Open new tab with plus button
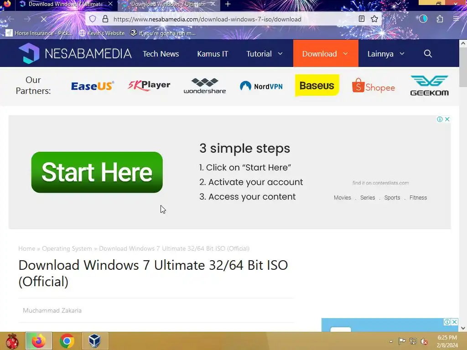Screen dimensions: 467x350 [x=228, y=4]
